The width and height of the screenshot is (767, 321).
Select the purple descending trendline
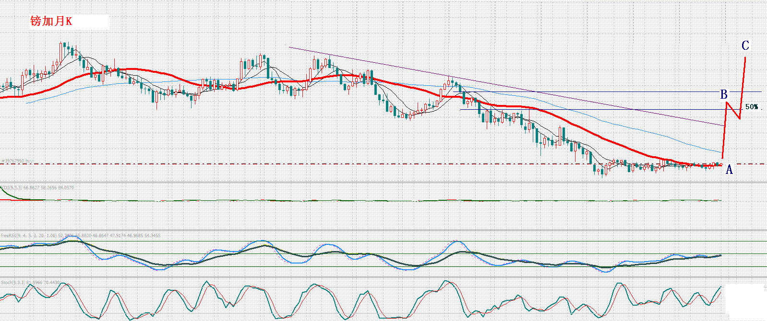pos(506,86)
